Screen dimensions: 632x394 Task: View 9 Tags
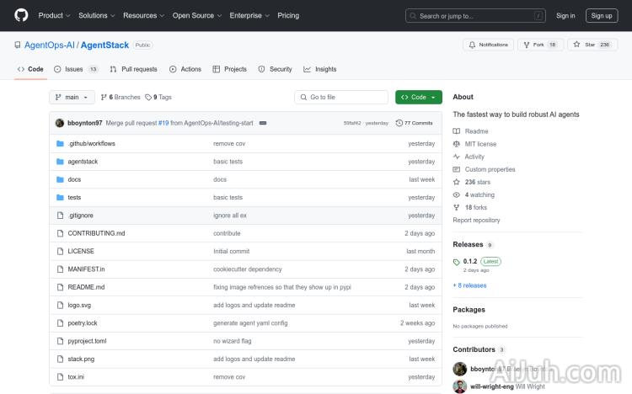point(158,97)
